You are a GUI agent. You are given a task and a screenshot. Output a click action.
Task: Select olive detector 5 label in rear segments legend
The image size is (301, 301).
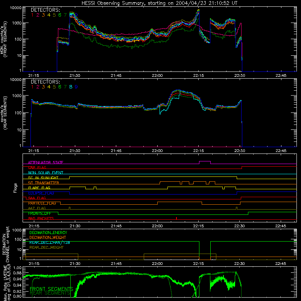click(54, 87)
